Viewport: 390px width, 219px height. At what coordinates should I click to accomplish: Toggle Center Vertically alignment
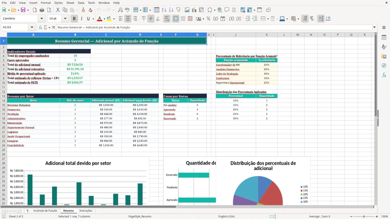coord(151,19)
